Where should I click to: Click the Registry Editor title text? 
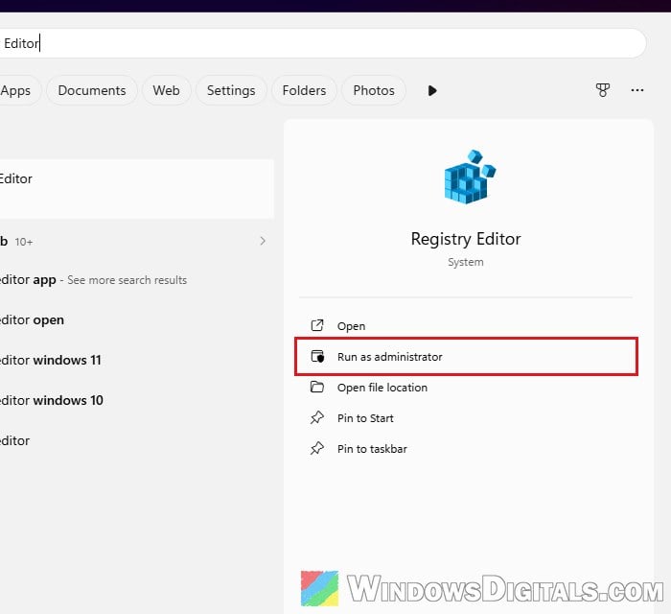(x=466, y=239)
